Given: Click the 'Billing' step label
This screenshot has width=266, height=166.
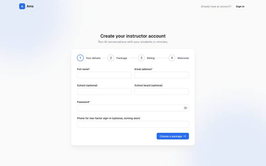Looking at the screenshot, I should click(151, 58).
